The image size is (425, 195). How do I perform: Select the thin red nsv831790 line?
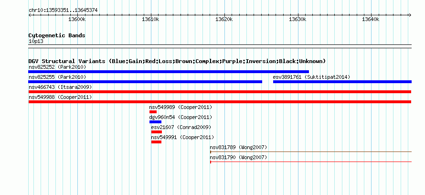[311, 162]
